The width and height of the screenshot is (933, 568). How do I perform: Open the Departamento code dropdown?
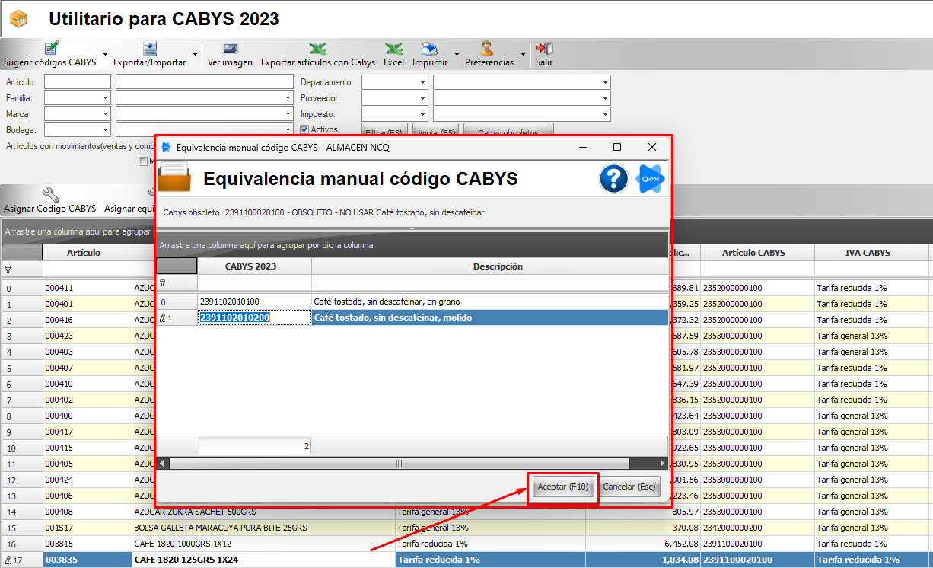tap(422, 82)
